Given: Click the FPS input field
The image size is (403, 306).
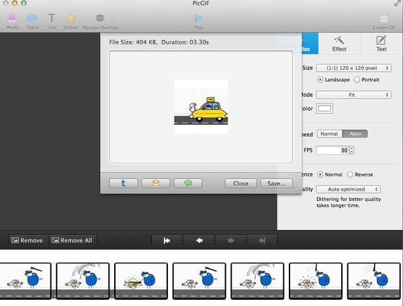Looking at the screenshot, I should [332, 150].
